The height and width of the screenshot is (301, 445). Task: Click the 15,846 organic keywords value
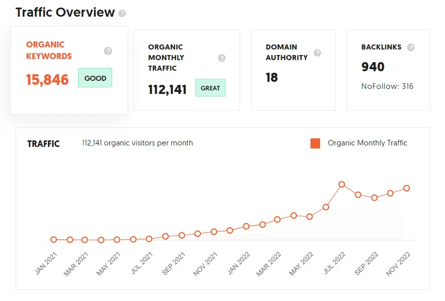click(48, 80)
